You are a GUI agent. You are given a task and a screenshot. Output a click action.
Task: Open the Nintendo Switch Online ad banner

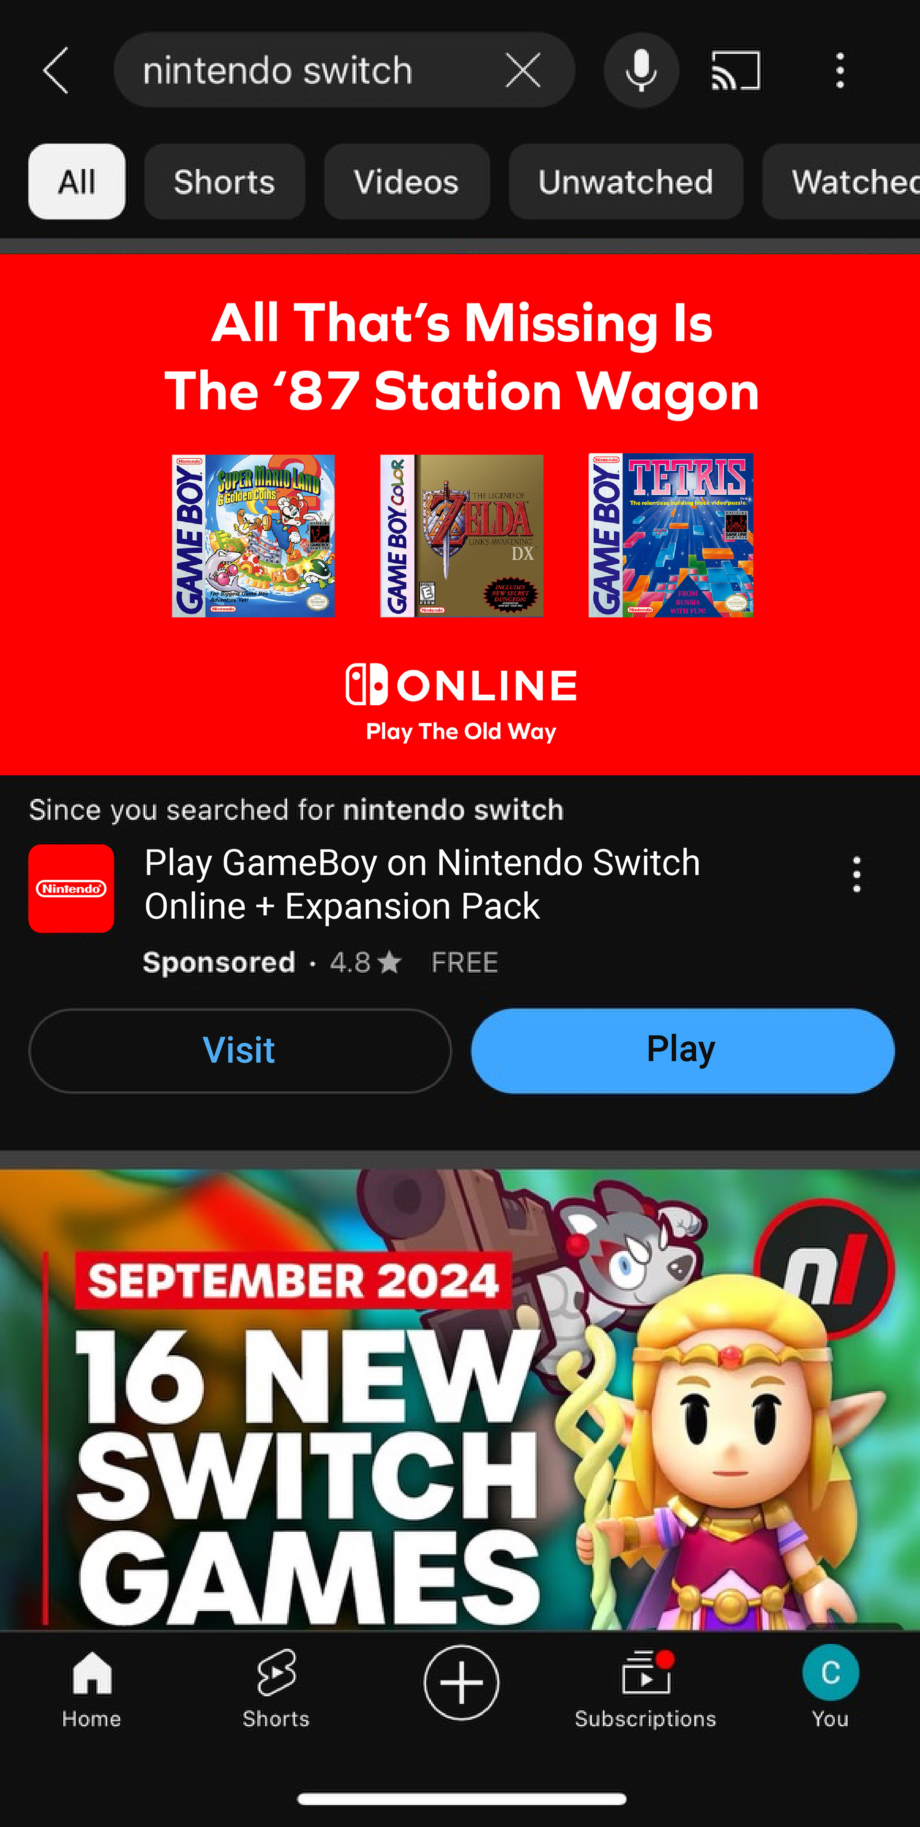tap(460, 514)
